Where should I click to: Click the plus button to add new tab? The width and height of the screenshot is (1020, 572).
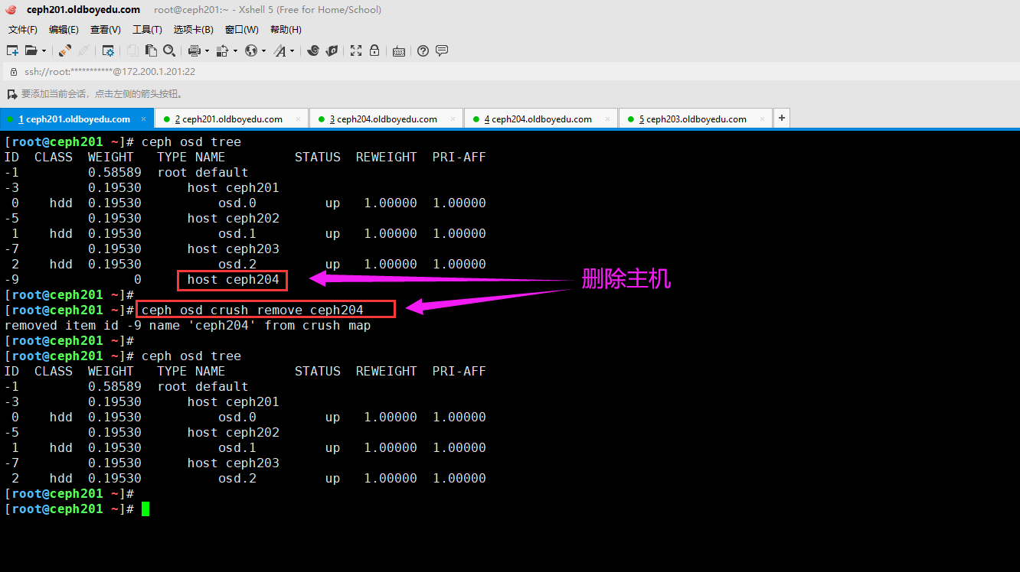[x=781, y=118]
